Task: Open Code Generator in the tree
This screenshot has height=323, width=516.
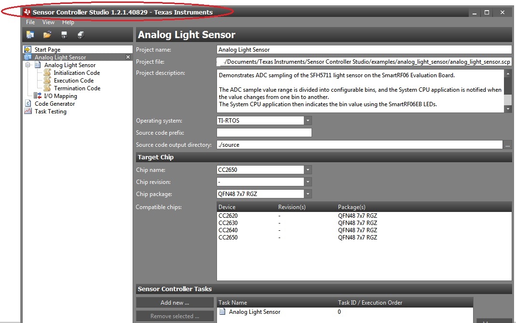Action: 54,103
